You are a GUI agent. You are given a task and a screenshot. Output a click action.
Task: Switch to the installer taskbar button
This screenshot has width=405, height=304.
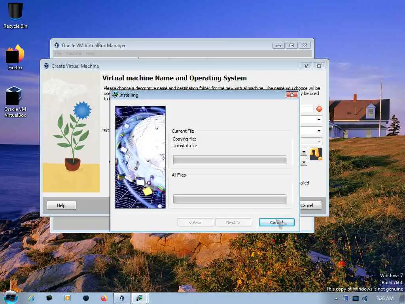tap(140, 298)
